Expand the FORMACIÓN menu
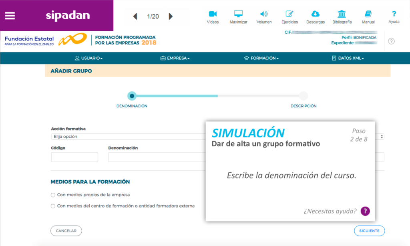The width and height of the screenshot is (410, 246). (x=261, y=58)
